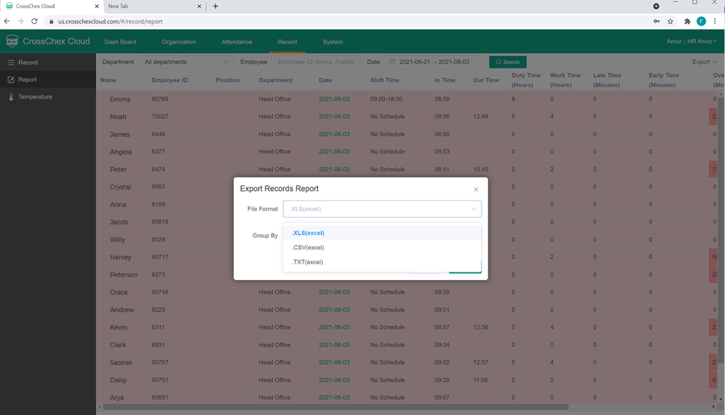
Task: Select .CSV(excel) file format option
Action: point(308,247)
